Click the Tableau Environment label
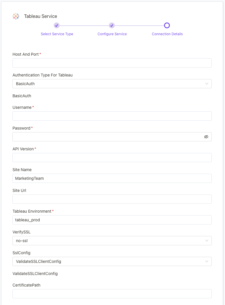 [32, 211]
